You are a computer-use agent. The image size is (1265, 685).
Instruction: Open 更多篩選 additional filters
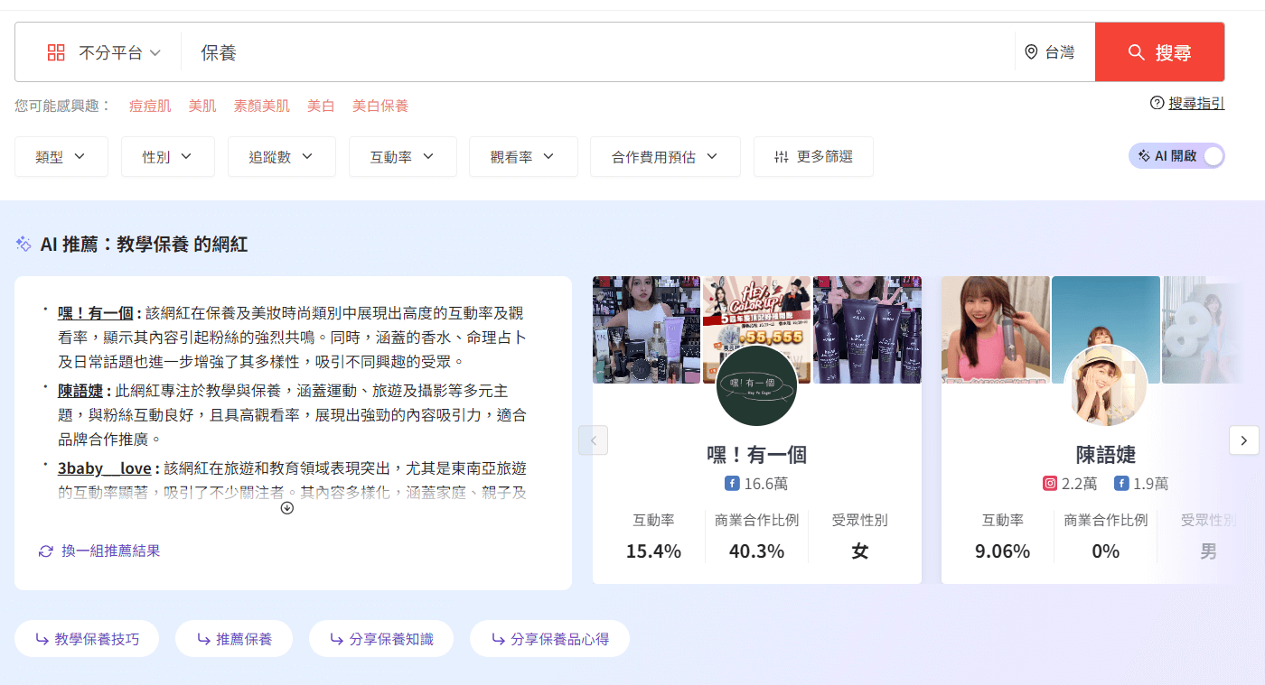click(813, 156)
